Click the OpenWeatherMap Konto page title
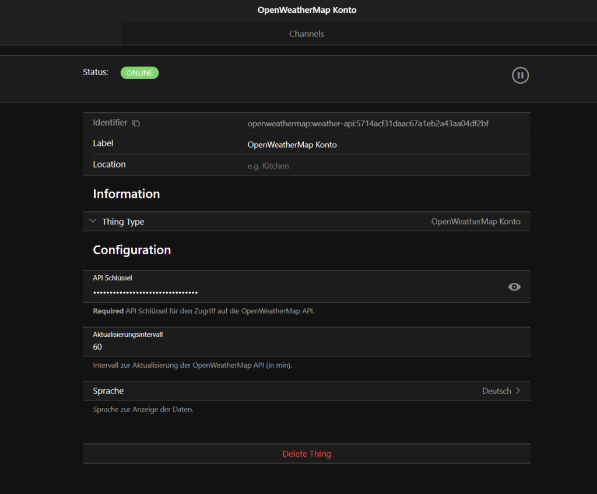 coord(307,10)
